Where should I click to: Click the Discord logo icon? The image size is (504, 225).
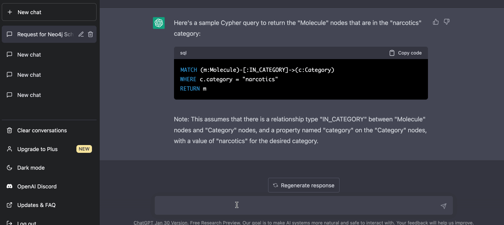coord(10,186)
